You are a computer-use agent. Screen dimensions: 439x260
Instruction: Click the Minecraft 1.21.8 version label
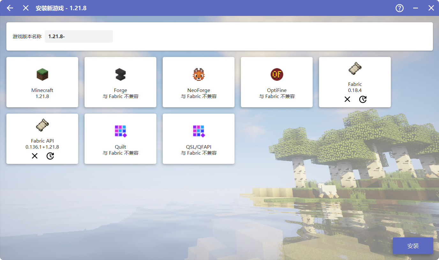pos(42,96)
